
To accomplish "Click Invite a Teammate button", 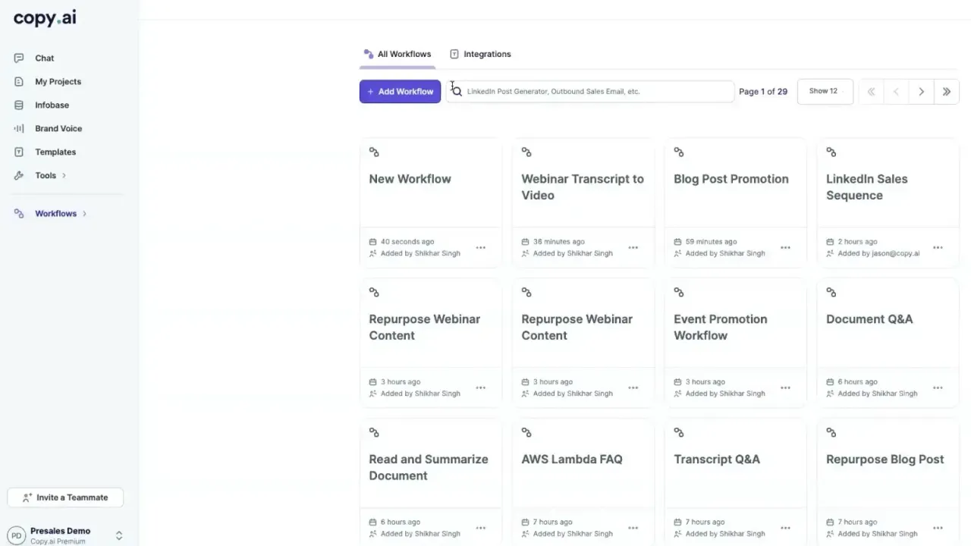I will click(x=65, y=497).
